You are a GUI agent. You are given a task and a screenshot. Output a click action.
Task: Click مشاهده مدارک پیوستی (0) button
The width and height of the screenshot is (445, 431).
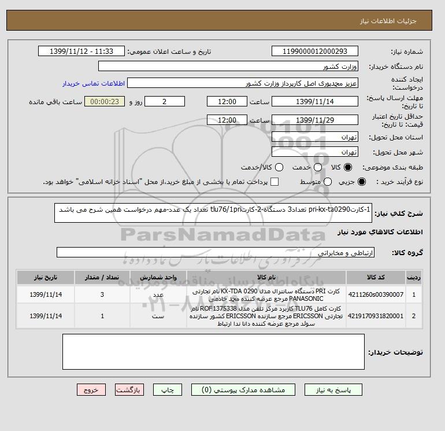pyautogui.click(x=243, y=390)
